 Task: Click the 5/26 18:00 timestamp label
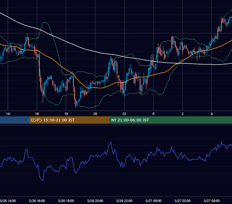pyautogui.click(x=66, y=201)
